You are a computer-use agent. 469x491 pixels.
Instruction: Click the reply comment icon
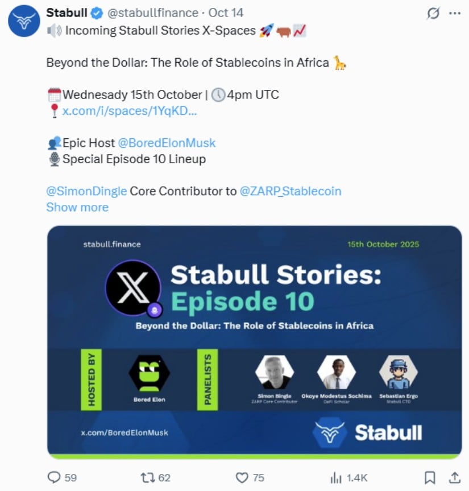tap(54, 477)
